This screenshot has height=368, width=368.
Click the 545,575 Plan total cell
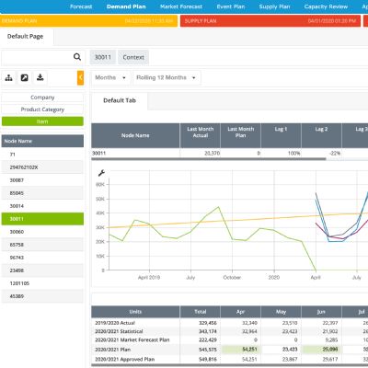[201, 350]
